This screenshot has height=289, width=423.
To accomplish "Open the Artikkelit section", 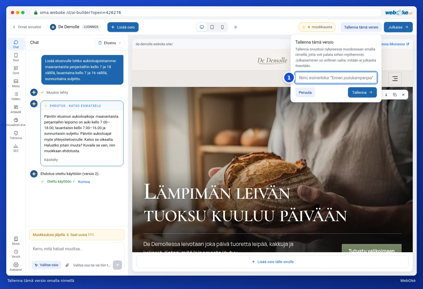I will (x=16, y=109).
